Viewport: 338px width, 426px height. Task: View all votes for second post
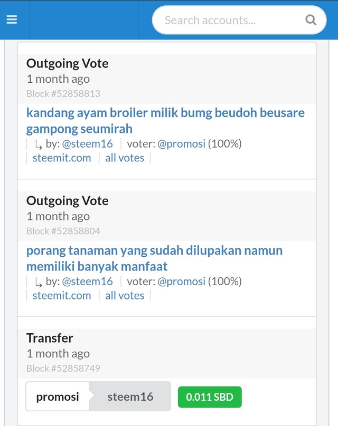[125, 296]
